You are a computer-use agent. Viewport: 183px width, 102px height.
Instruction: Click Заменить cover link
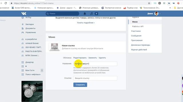tap(92, 58)
